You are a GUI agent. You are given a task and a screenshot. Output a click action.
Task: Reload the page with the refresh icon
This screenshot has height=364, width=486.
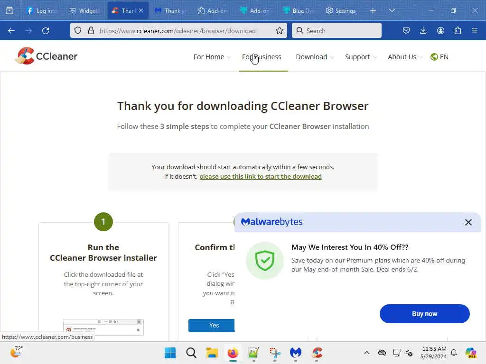coord(46,31)
